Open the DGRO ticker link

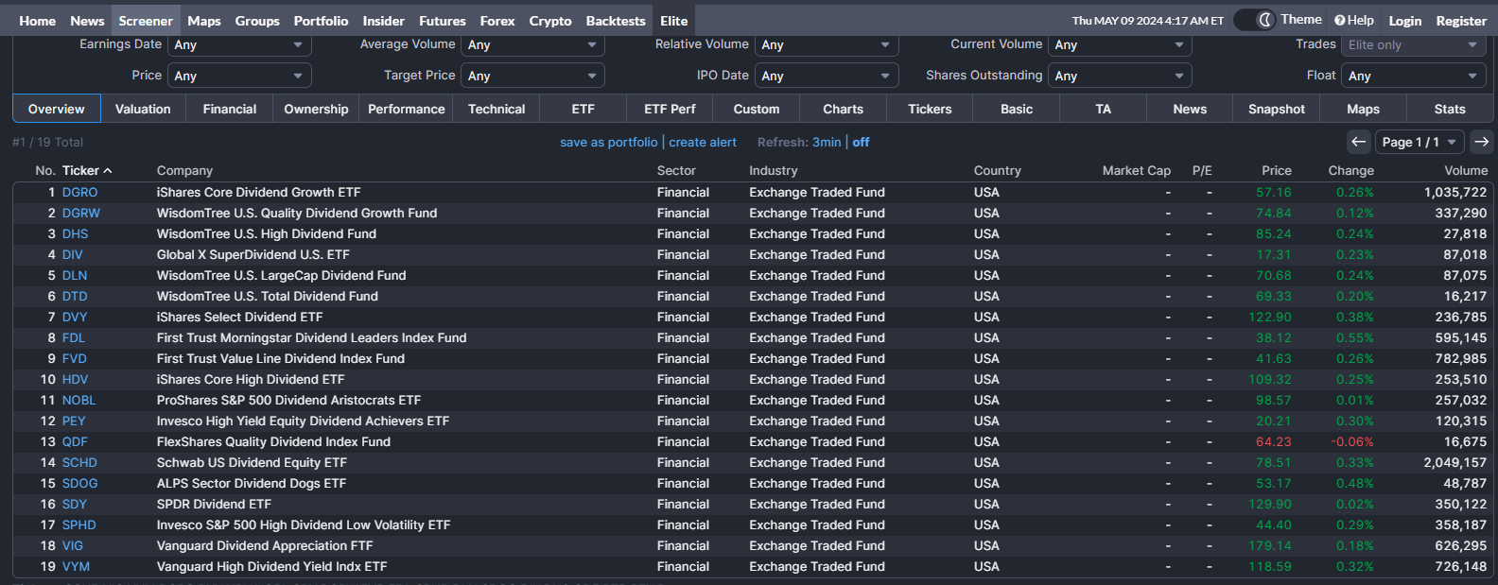tap(79, 192)
